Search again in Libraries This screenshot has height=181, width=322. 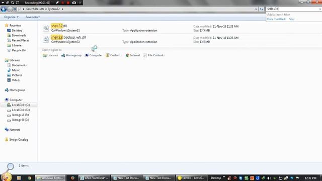pos(50,55)
